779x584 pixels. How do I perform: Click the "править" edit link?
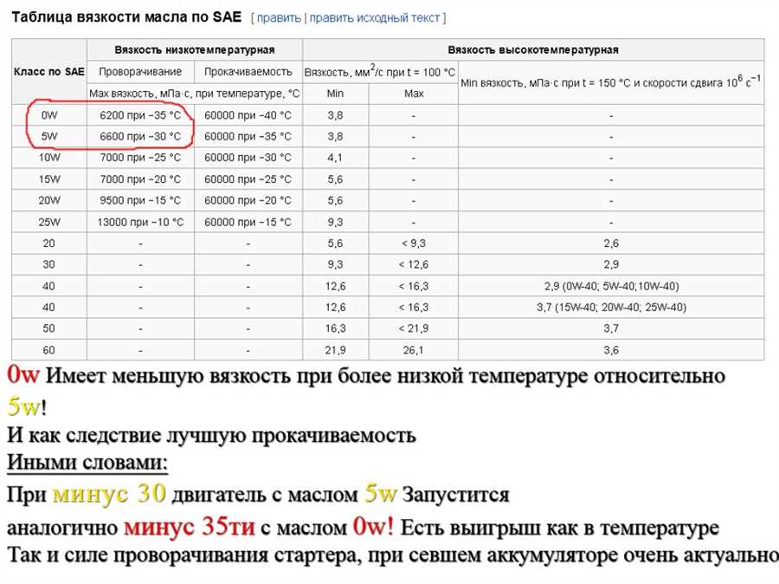279,18
